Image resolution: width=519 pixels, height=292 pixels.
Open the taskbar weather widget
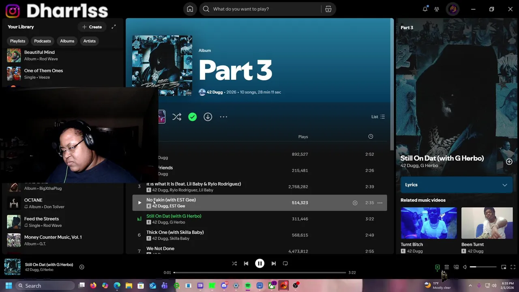(x=438, y=286)
